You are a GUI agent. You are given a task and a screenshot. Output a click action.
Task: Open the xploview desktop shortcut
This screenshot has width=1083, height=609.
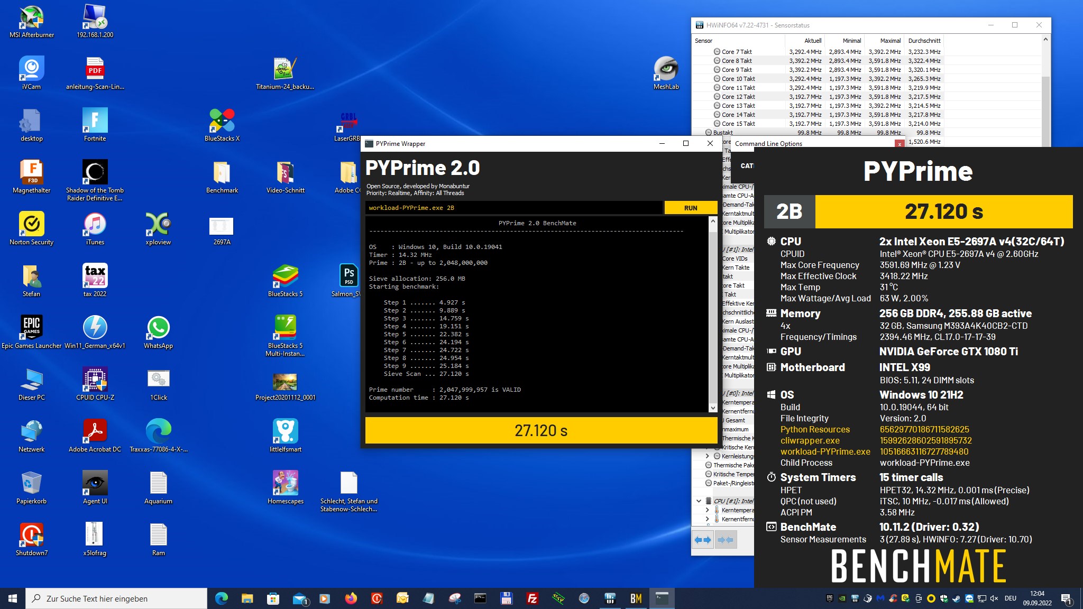pyautogui.click(x=159, y=228)
